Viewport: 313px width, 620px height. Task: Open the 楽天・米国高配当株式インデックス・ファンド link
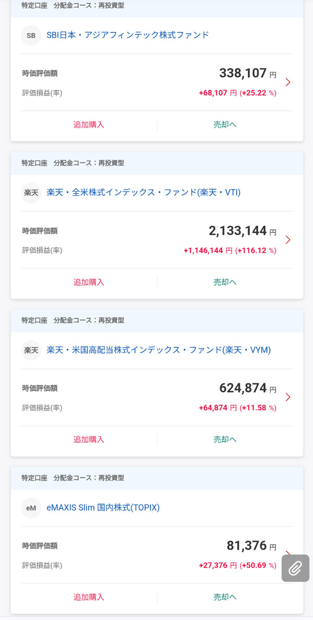click(159, 350)
